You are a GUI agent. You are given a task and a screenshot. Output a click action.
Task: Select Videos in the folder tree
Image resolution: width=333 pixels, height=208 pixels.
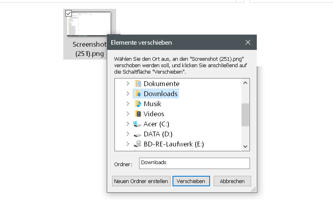click(x=154, y=114)
